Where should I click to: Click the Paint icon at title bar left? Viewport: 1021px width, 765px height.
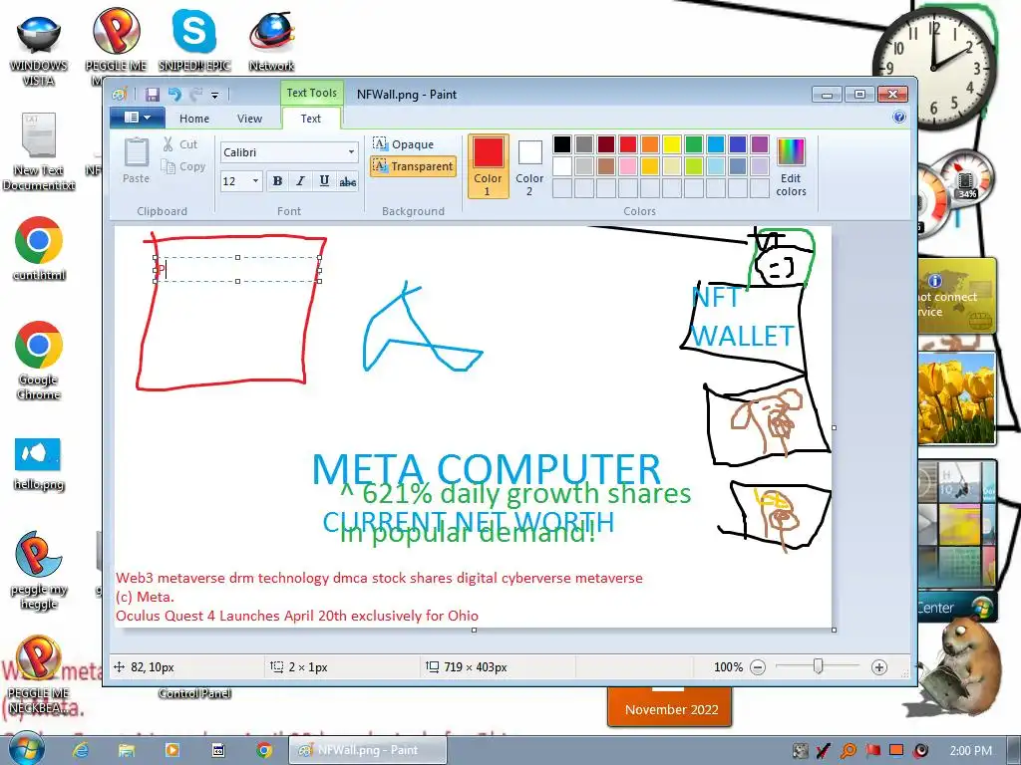click(120, 95)
